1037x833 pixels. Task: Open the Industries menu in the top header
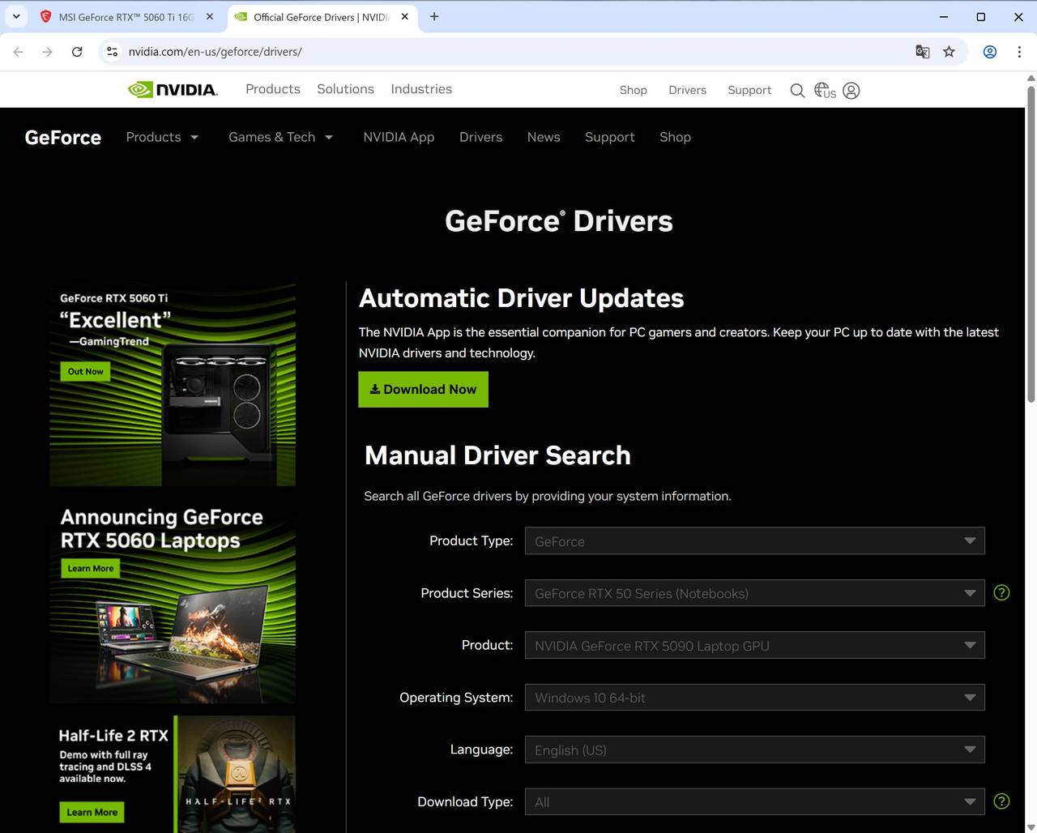421,89
